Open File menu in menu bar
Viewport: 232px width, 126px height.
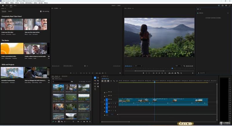click(3, 3)
